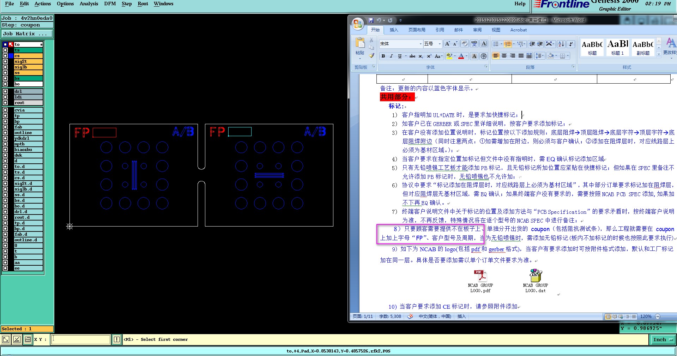677x356 pixels.
Task: Justify the paragraph text in Word
Action: click(521, 56)
